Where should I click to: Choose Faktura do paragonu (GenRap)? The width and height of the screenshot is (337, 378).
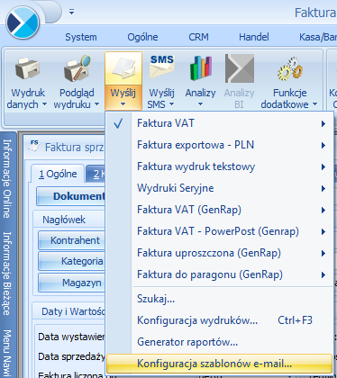click(219, 274)
